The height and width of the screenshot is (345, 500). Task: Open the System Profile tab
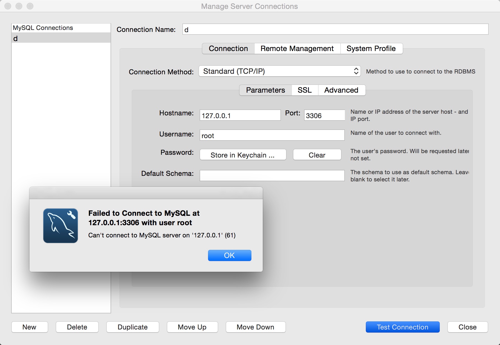[x=371, y=49]
